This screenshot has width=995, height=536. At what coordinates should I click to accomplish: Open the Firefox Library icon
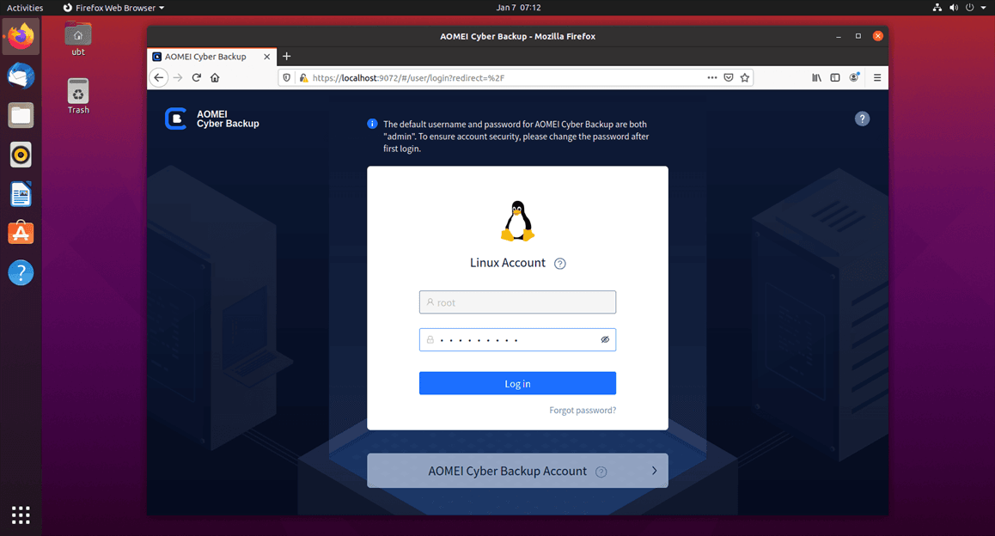(816, 77)
